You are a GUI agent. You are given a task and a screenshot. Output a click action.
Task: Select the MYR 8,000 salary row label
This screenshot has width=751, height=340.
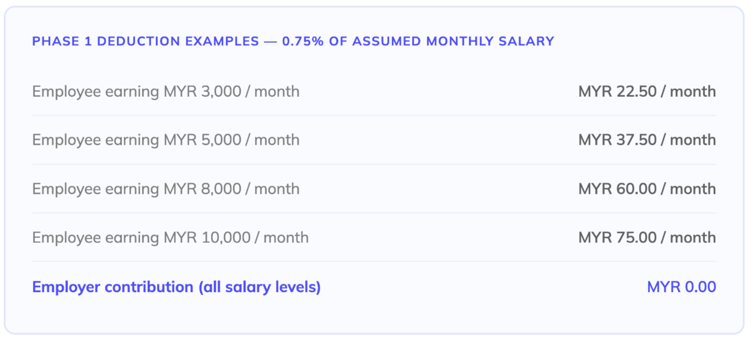(166, 189)
